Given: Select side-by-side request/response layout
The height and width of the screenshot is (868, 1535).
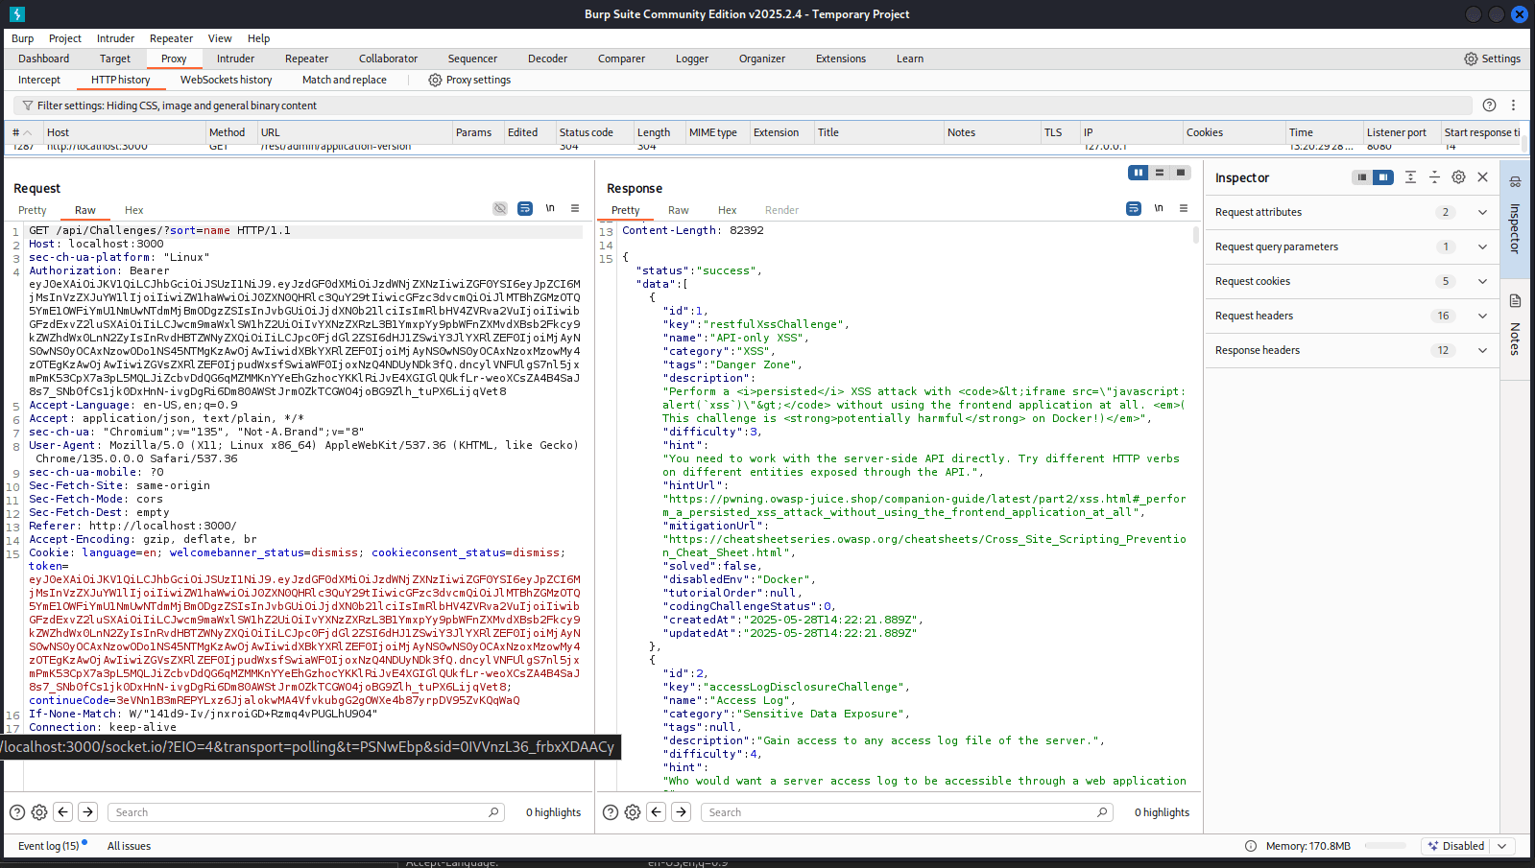Looking at the screenshot, I should (1139, 173).
